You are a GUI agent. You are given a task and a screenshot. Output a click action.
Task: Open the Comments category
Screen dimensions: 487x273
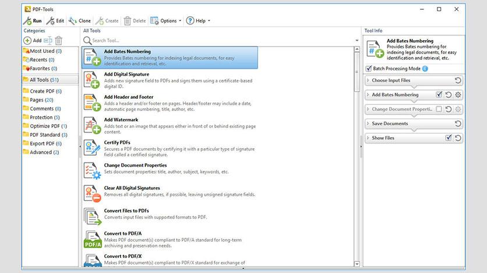(50, 109)
